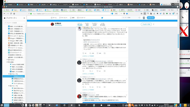Open the Twitter bird logo in header
This screenshot has width=190, height=107.
[102, 18]
